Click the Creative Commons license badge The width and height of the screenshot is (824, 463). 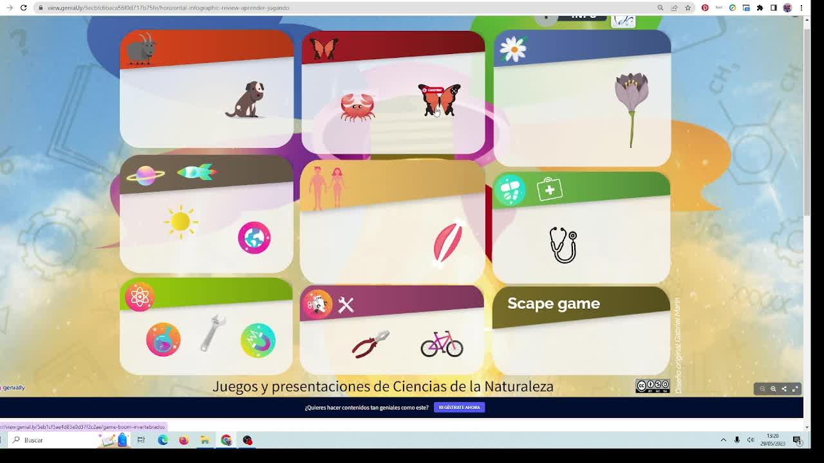point(653,386)
